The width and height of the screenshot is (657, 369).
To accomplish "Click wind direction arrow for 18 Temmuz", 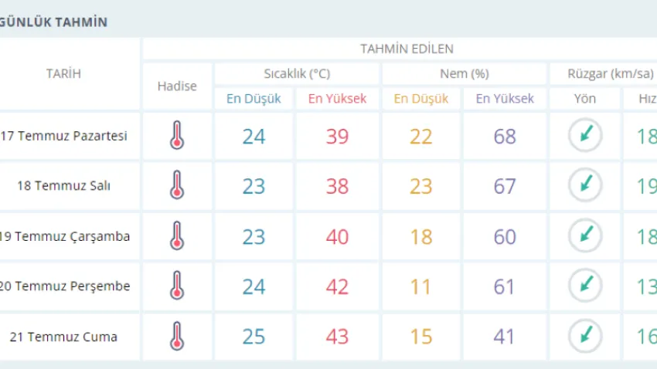I will tap(585, 186).
